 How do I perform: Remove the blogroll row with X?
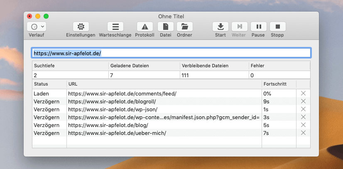click(x=303, y=101)
